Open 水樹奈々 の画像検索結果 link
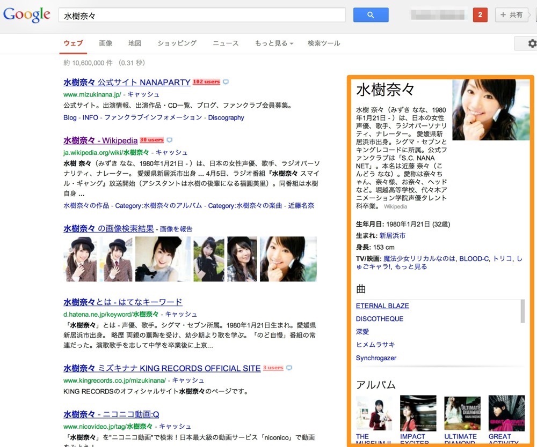 tap(108, 229)
